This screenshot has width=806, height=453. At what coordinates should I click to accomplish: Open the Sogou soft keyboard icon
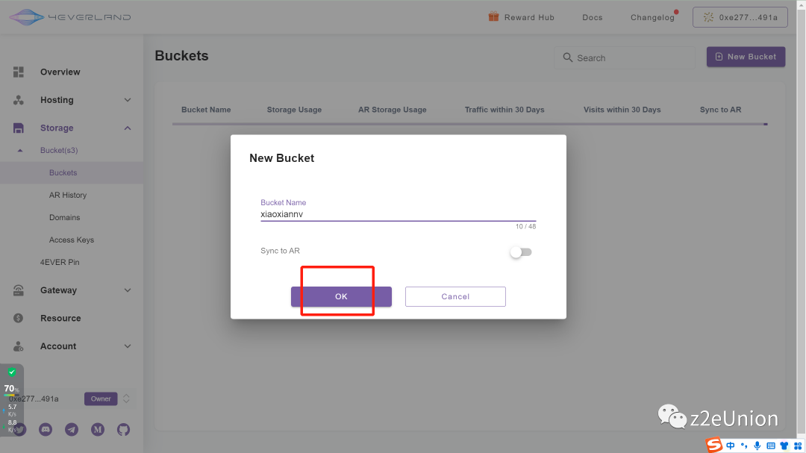click(x=771, y=446)
